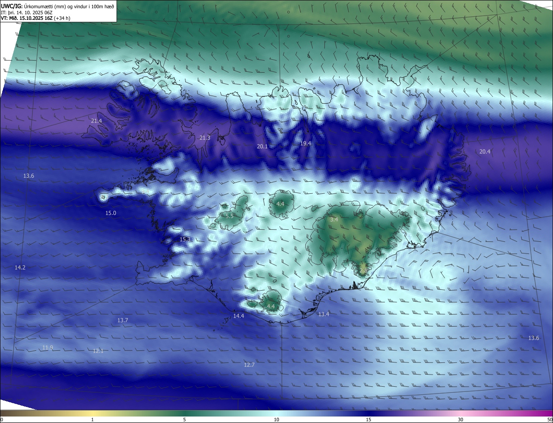Click the 14.4 value on the south coast
The width and height of the screenshot is (553, 423).
[x=238, y=316]
